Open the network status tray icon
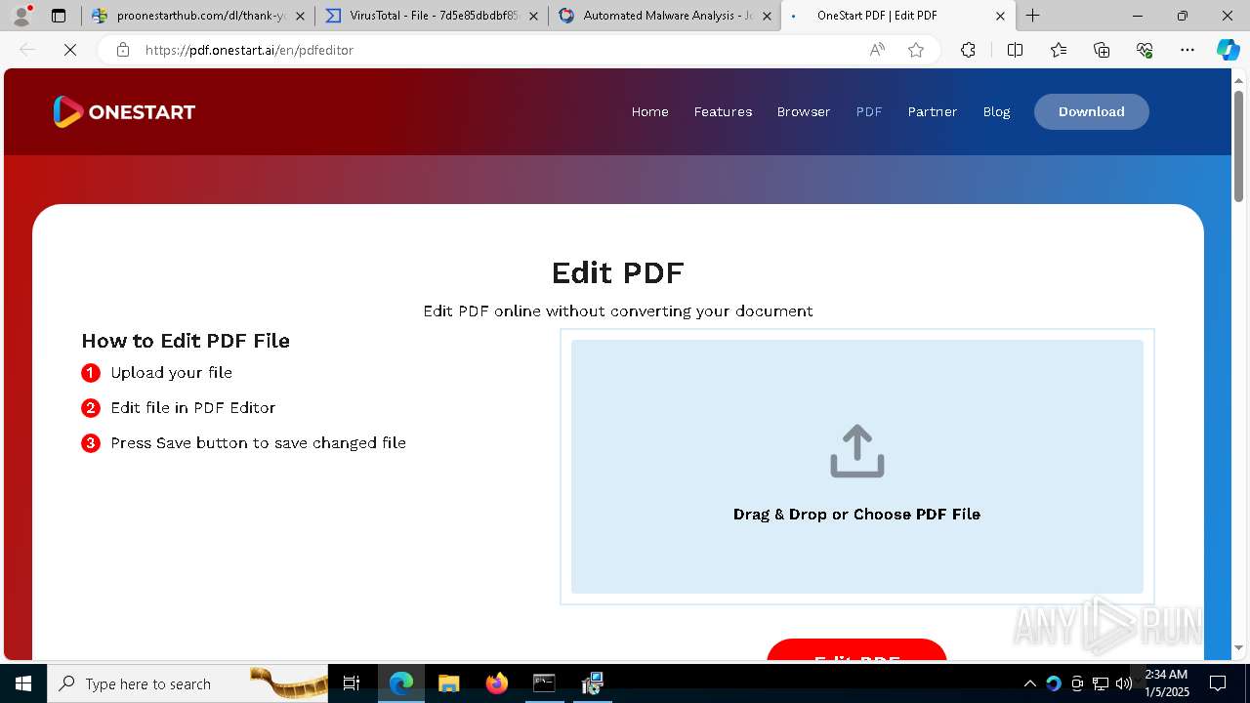 [1101, 683]
